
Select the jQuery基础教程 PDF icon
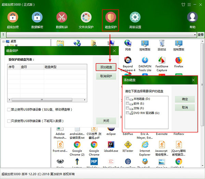(x=179, y=149)
